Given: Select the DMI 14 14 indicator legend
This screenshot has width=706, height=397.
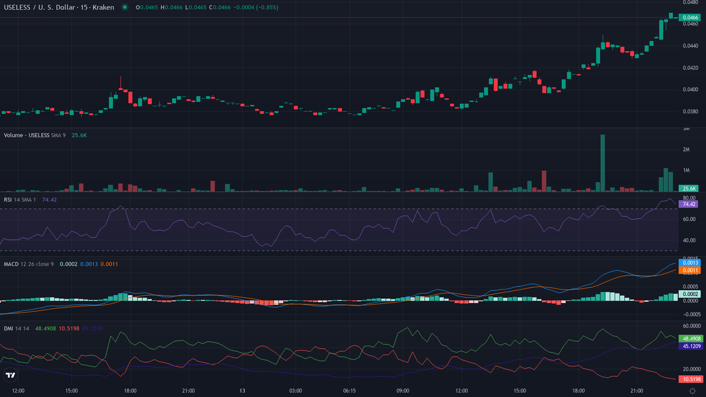Looking at the screenshot, I should [x=16, y=328].
